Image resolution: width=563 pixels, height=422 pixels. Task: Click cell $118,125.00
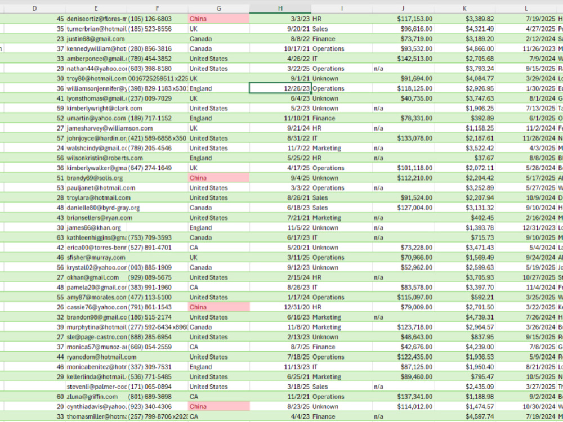(403, 88)
